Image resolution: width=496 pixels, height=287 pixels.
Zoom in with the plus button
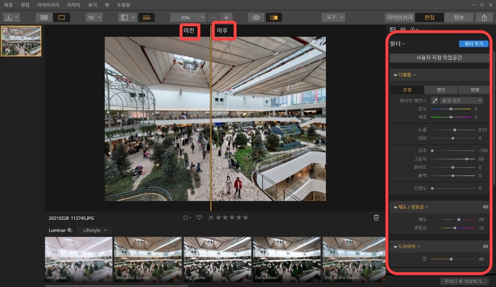(x=226, y=17)
